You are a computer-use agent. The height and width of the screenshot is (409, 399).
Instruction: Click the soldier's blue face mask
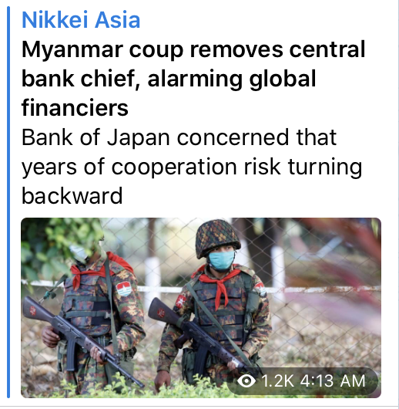pos(221,260)
